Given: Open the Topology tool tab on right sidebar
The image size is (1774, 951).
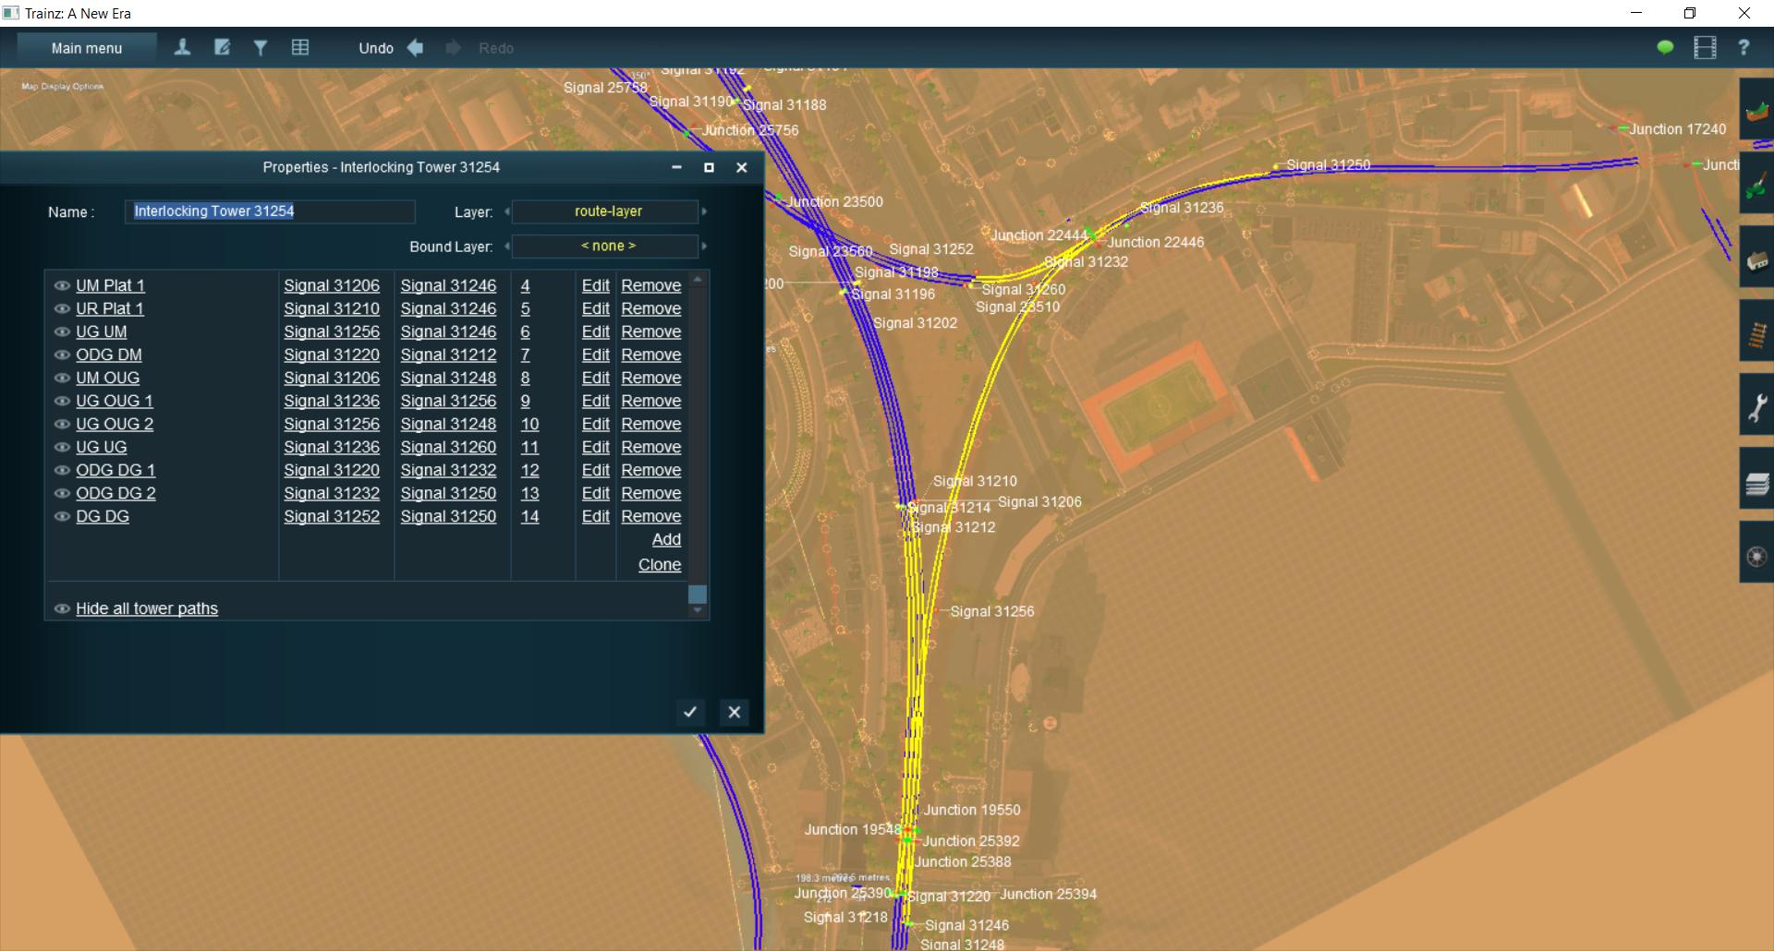Looking at the screenshot, I should click(1756, 109).
